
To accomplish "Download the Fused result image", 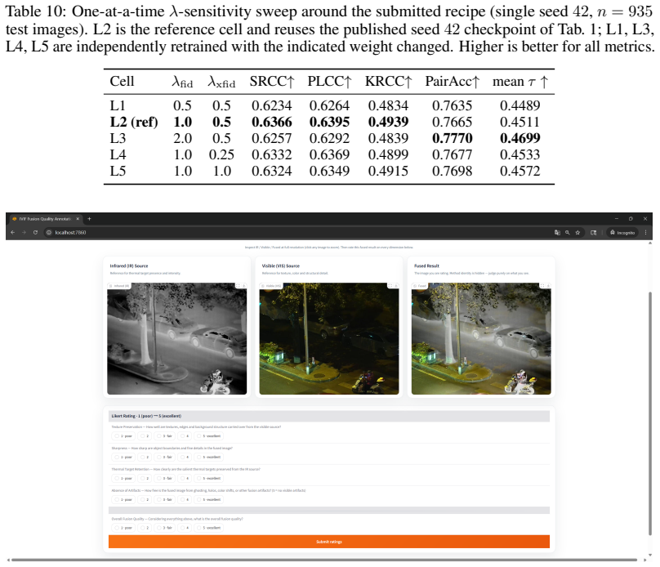I will [x=548, y=286].
